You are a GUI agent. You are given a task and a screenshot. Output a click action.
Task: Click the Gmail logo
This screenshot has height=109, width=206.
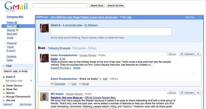click(x=16, y=7)
